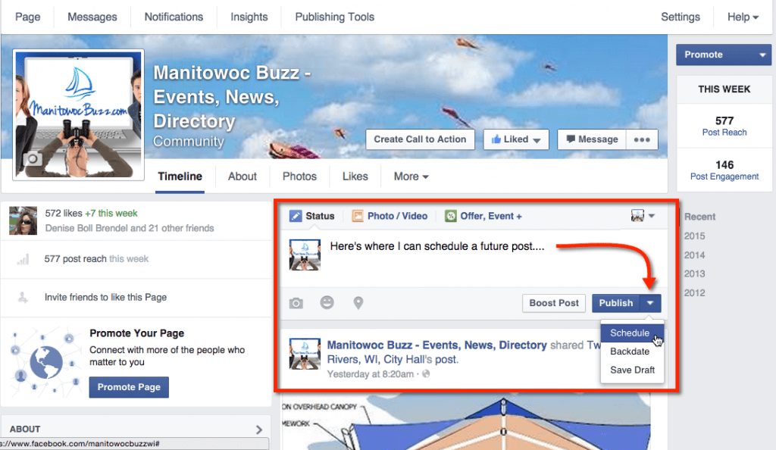Image resolution: width=776 pixels, height=450 pixels.
Task: Open the Insights admin tab
Action: (249, 17)
